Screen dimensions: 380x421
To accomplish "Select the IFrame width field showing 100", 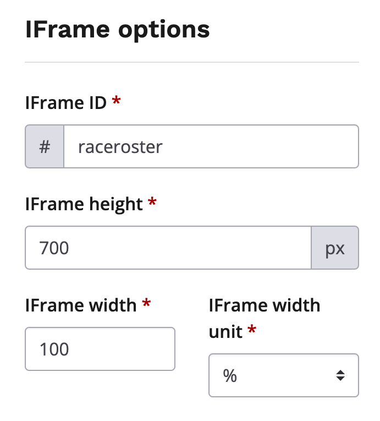I will tap(100, 349).
